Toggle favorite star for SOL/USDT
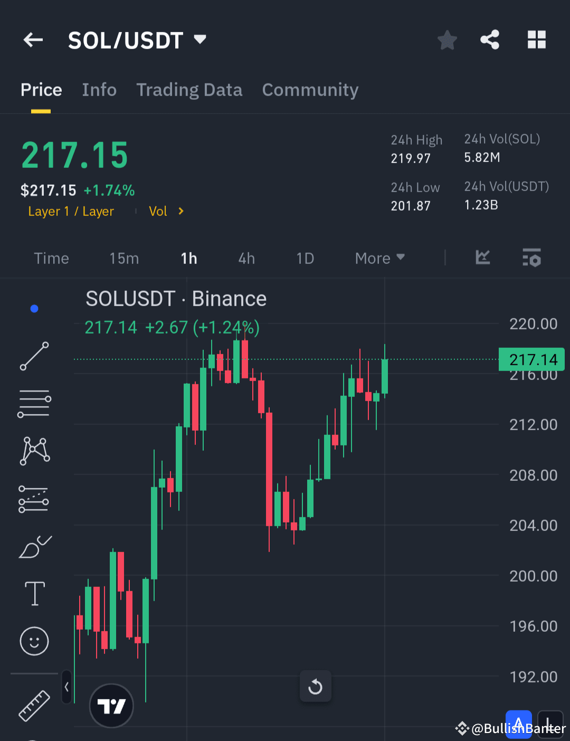570x741 pixels. (447, 40)
